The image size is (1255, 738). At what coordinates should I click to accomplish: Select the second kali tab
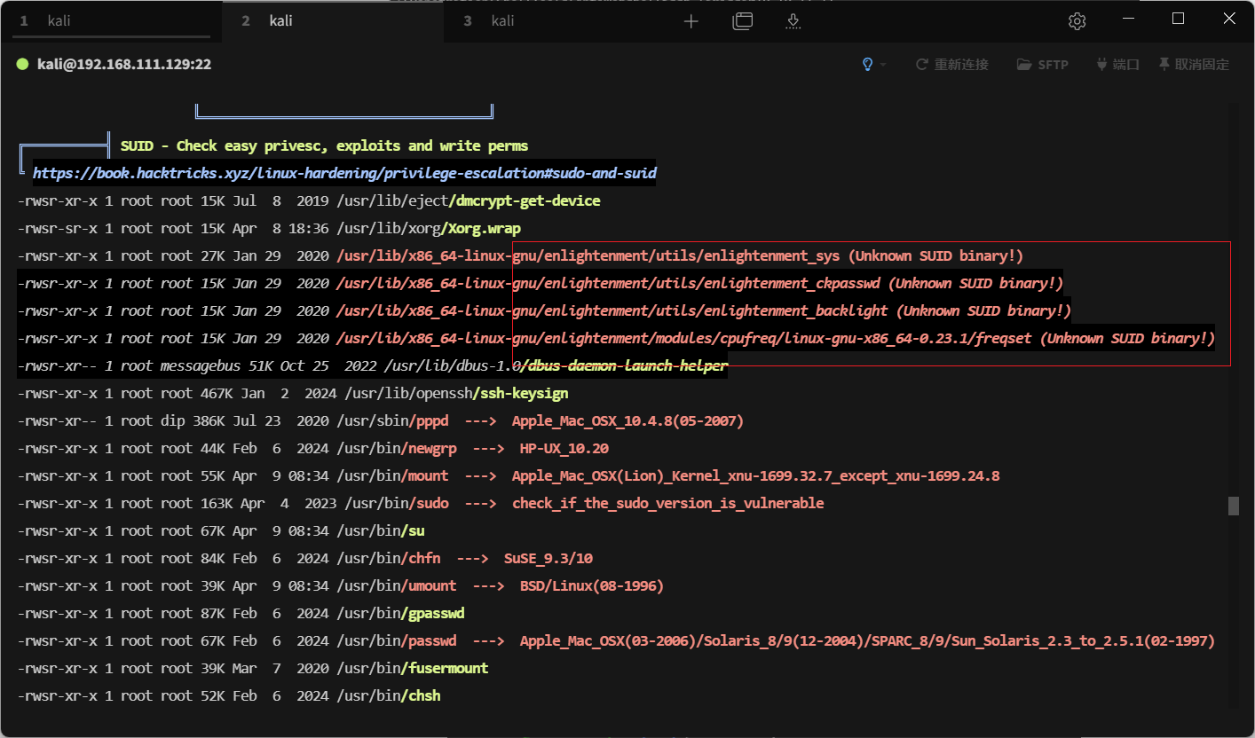tap(333, 21)
